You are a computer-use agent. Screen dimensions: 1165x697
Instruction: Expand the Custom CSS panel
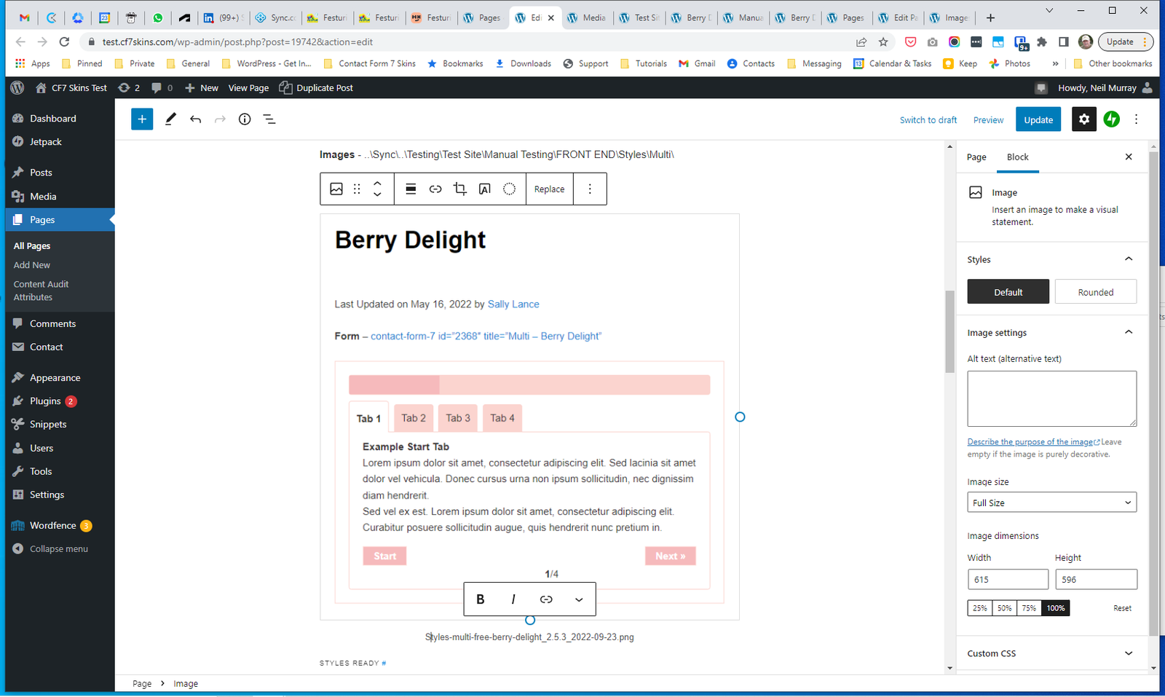click(1051, 653)
